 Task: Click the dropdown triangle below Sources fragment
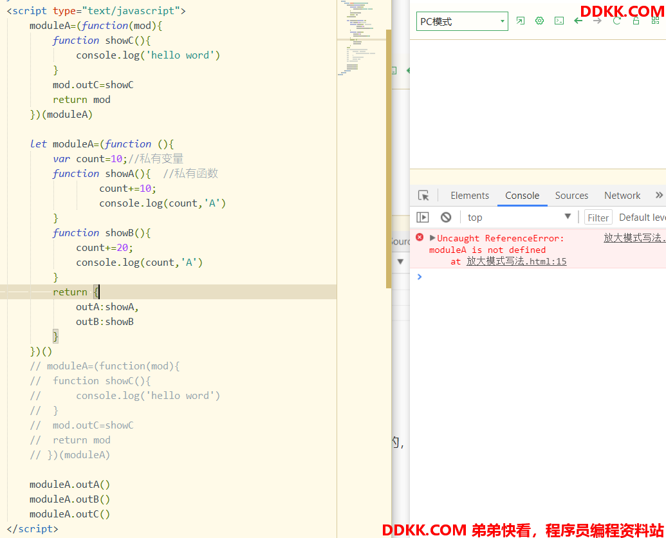(400, 261)
